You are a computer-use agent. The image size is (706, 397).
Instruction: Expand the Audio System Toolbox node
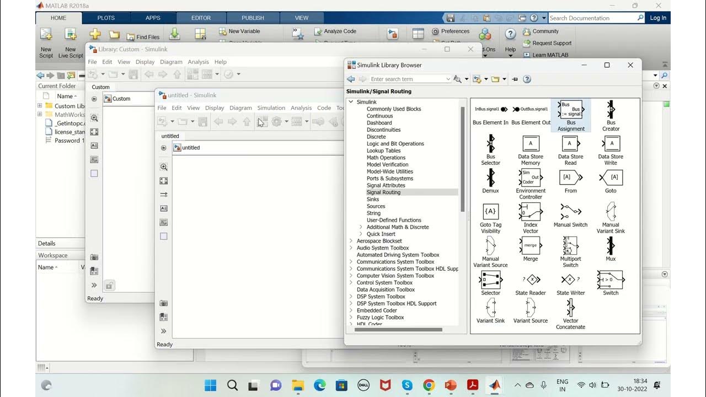coord(351,248)
